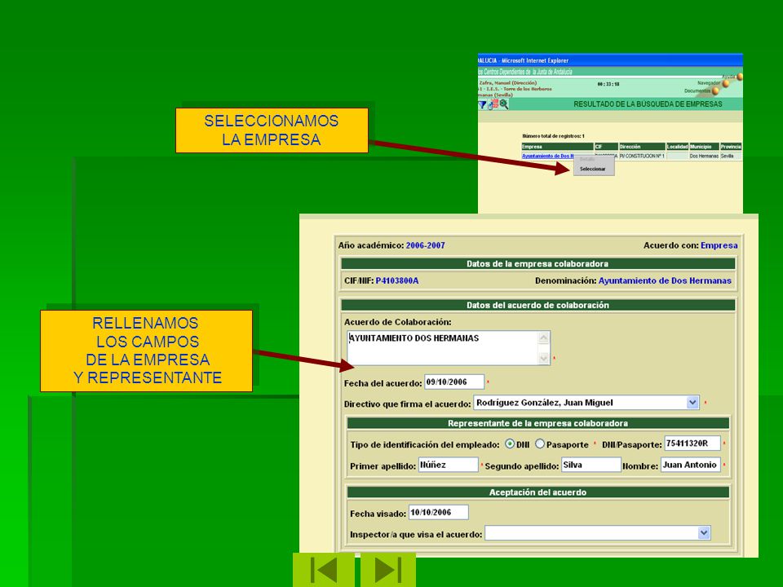Click the Ayuda orange ball icon

pos(740,77)
